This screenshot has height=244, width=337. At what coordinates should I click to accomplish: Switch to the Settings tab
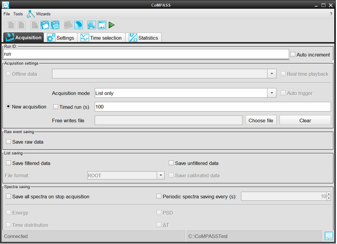(x=60, y=38)
